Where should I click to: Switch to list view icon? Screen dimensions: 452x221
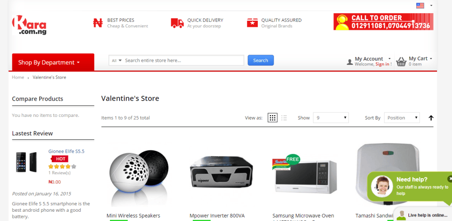284,118
